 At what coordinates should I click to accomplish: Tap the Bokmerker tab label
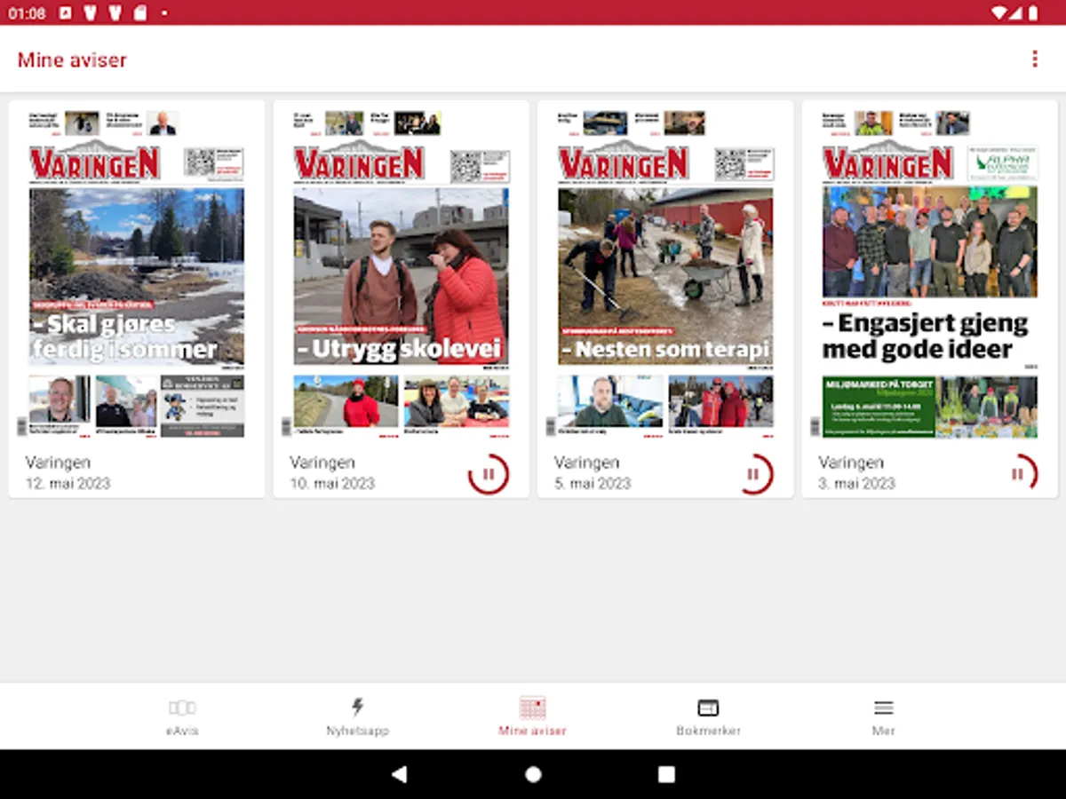click(x=708, y=731)
